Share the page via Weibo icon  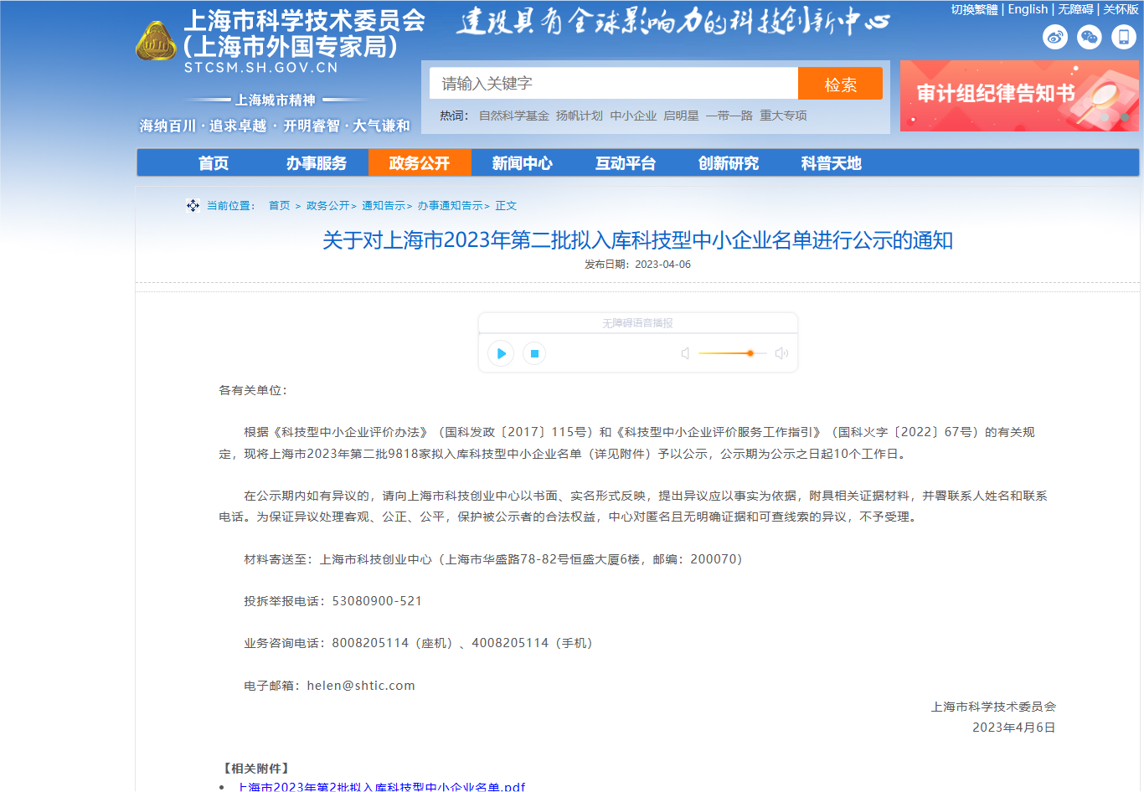[x=1055, y=38]
